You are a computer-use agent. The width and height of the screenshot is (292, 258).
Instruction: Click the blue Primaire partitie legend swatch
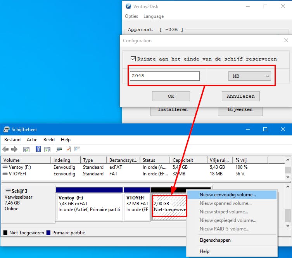48,233
